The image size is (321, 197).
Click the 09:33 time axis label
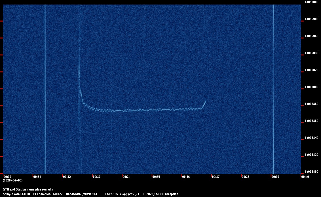coord(96,177)
